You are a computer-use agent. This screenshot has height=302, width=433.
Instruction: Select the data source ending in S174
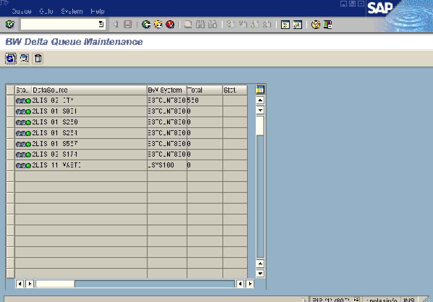89,154
